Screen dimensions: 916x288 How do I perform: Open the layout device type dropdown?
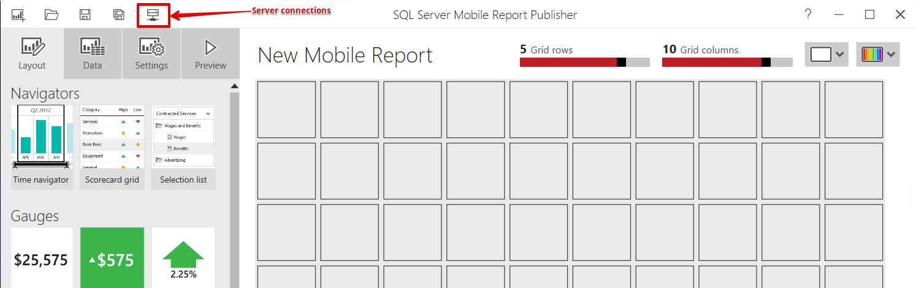point(826,55)
